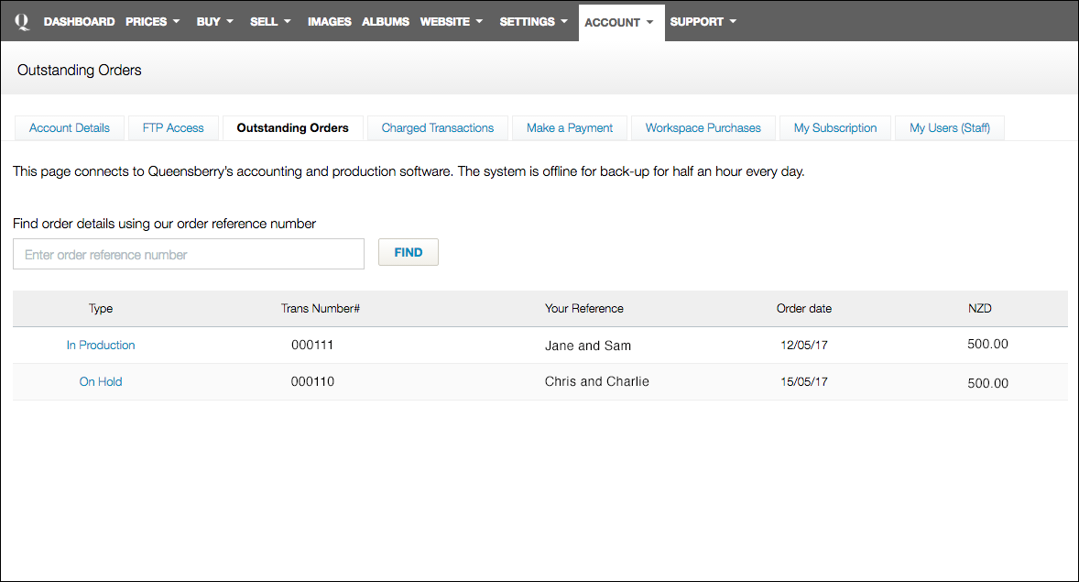Go to the Make a Payment tab
Viewport: 1079px width, 582px height.
click(x=570, y=128)
